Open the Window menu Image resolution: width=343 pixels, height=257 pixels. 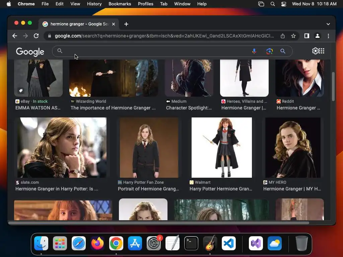[x=182, y=4]
